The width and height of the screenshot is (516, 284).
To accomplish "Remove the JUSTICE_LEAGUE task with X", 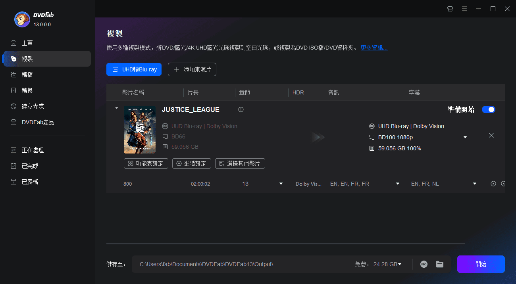I will click(x=491, y=135).
